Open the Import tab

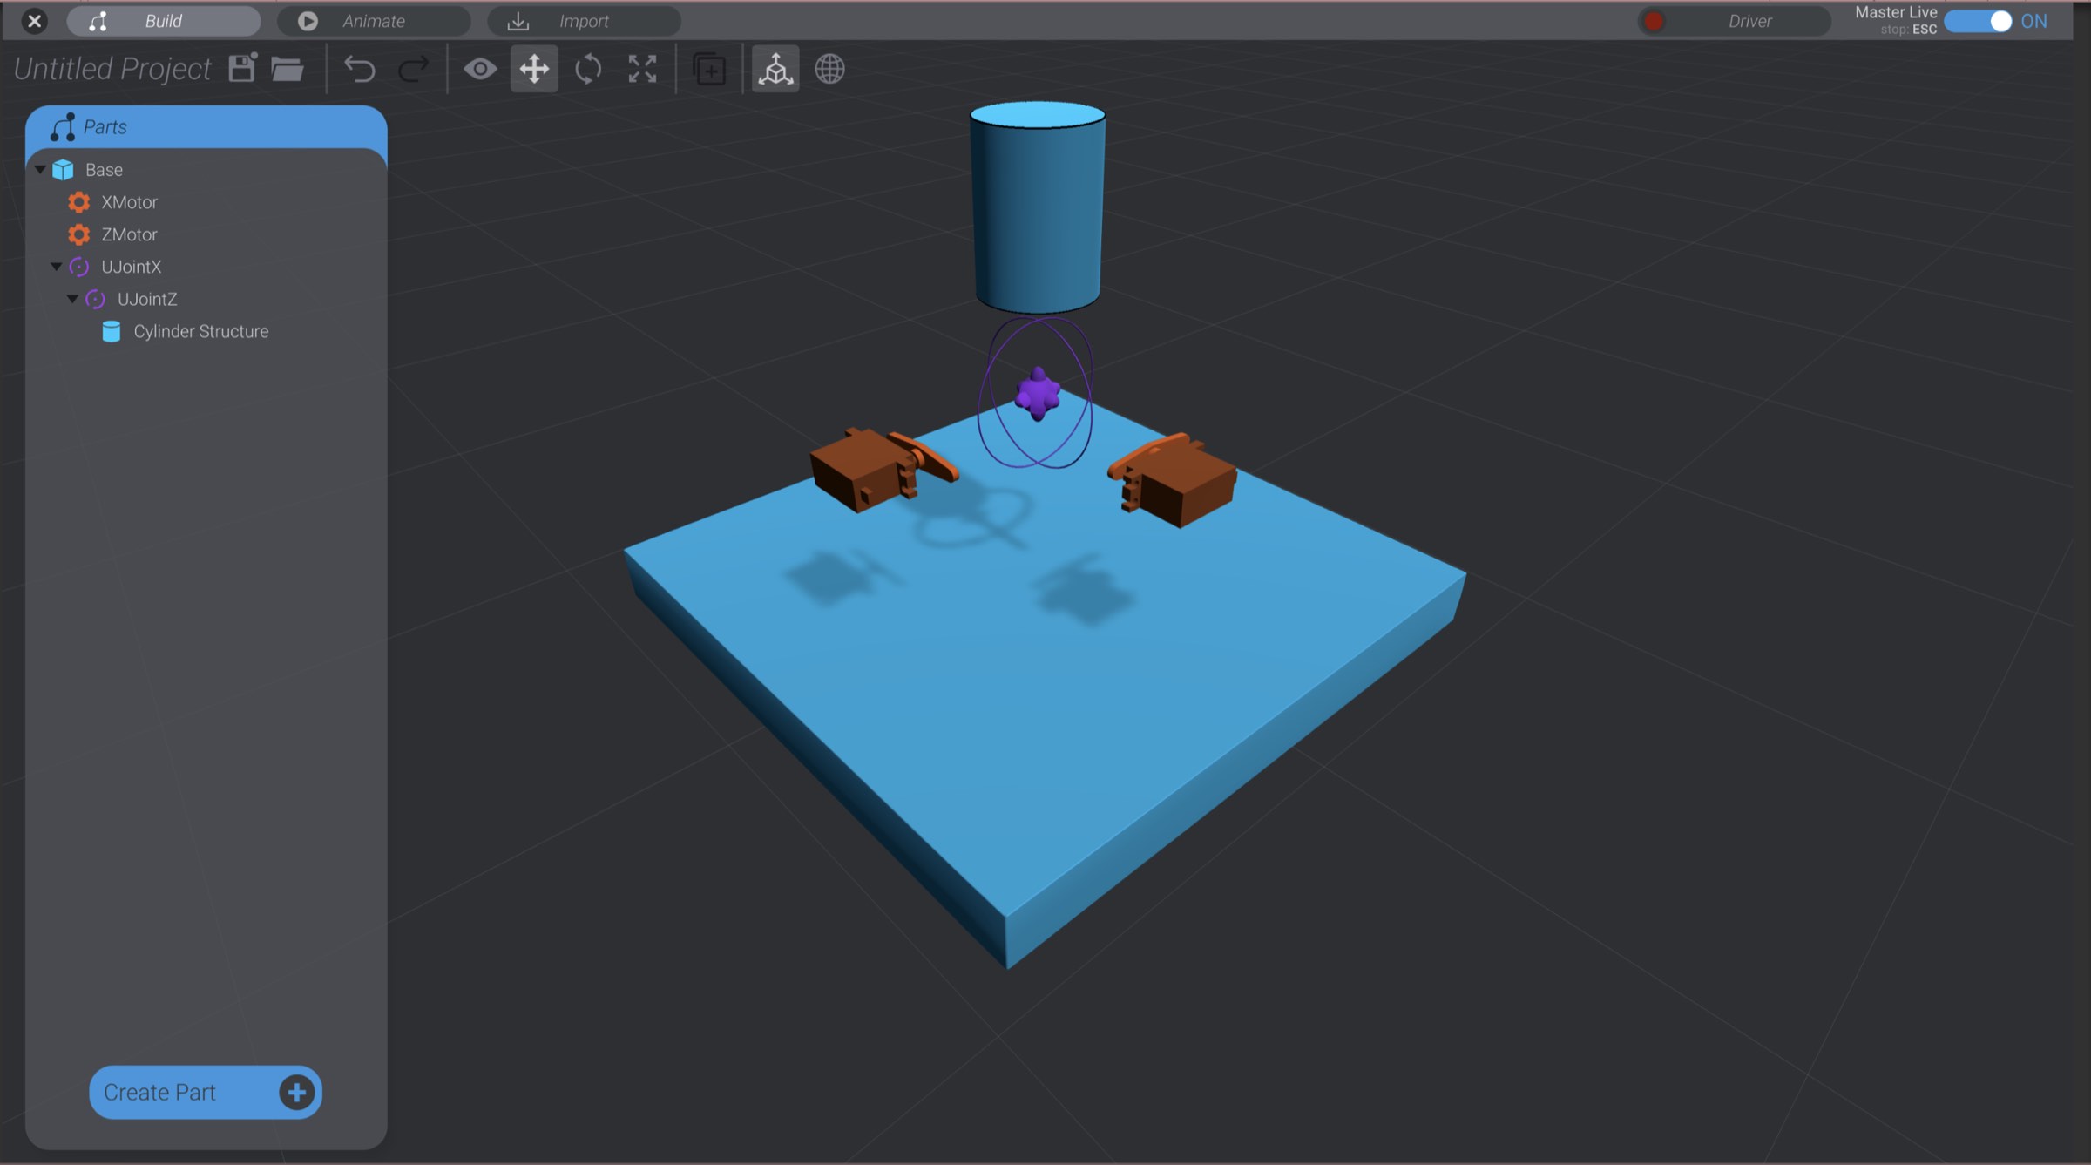(x=584, y=20)
